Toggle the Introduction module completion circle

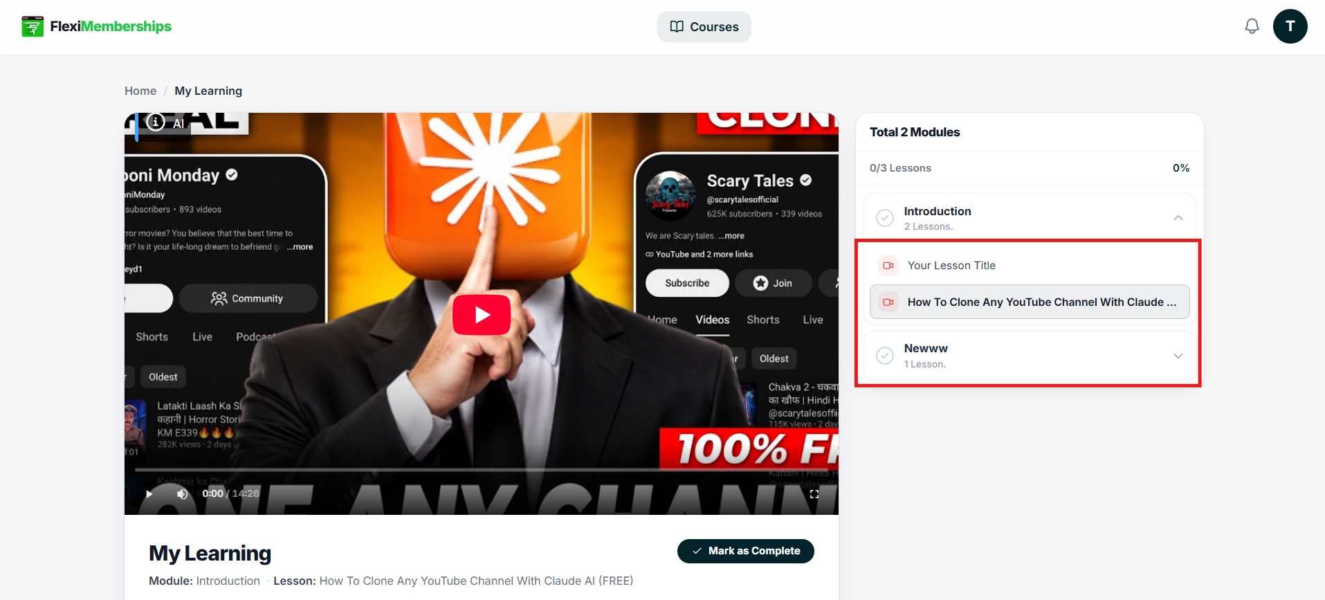click(x=885, y=218)
